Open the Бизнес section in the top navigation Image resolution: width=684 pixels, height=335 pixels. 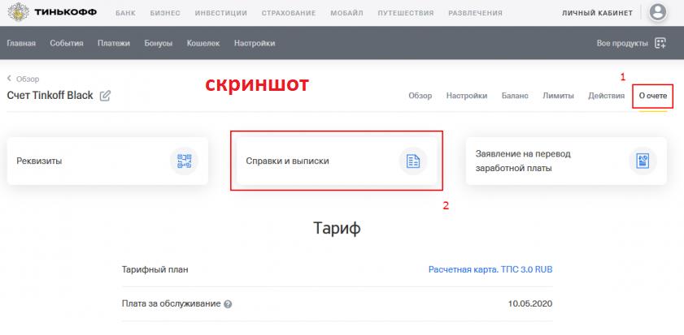[x=165, y=13]
